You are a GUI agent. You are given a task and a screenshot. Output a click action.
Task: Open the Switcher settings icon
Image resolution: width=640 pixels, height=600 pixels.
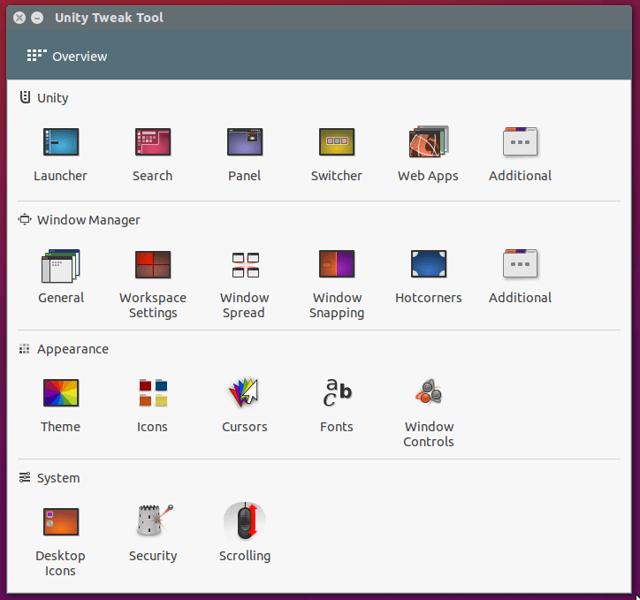click(x=336, y=142)
